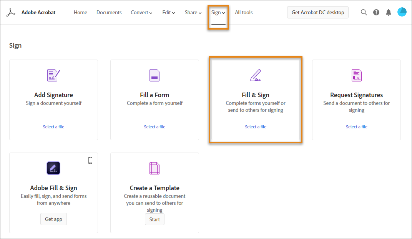Screen dimensions: 412x239
Task: Click the Request Signatures document icon
Action: [357, 75]
